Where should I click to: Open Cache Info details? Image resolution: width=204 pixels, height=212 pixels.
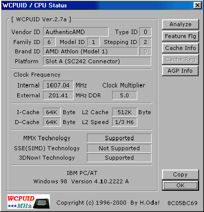click(x=180, y=48)
